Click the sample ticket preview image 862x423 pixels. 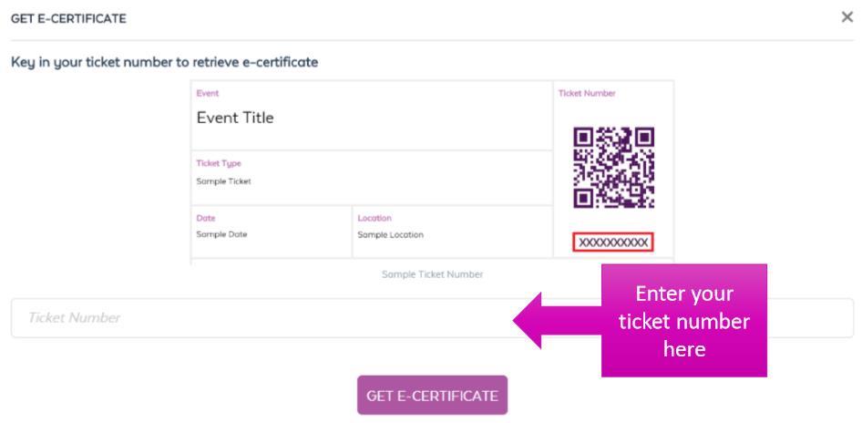[432, 172]
